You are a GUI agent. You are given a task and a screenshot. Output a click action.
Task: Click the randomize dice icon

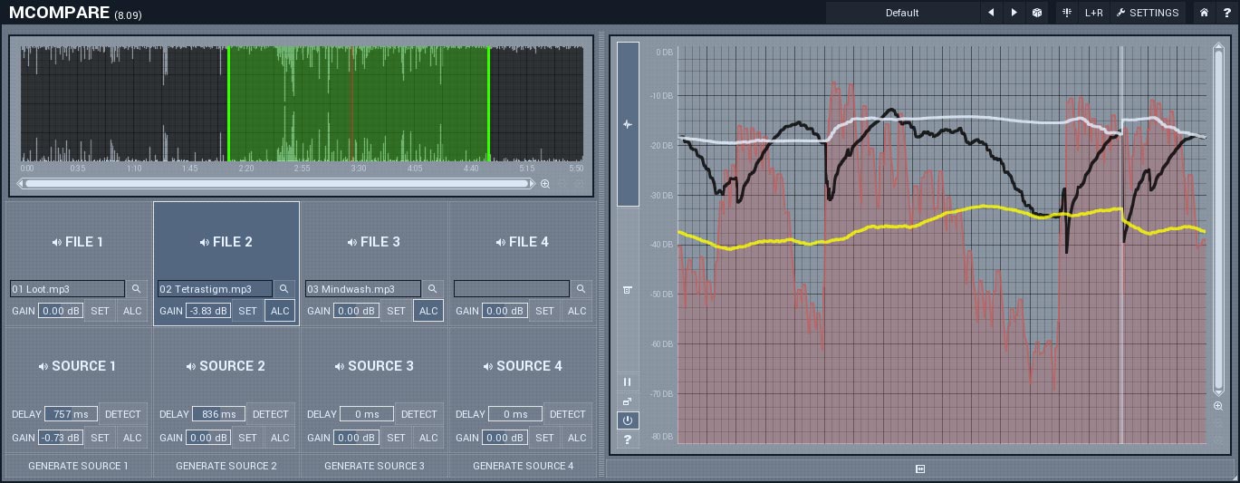pyautogui.click(x=1037, y=13)
